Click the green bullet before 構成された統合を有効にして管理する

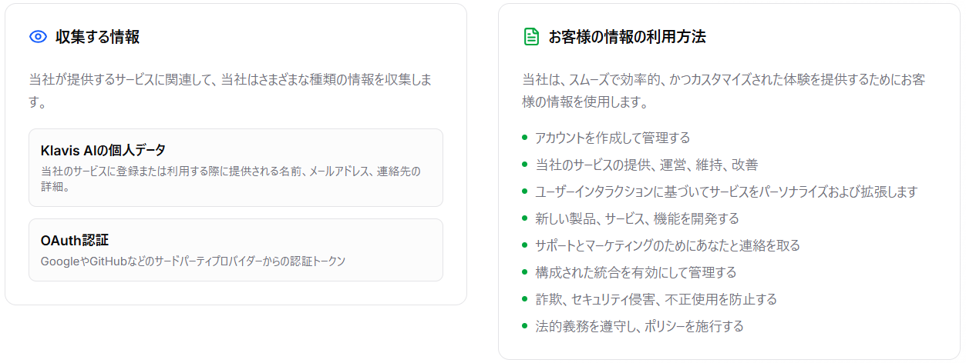click(525, 272)
